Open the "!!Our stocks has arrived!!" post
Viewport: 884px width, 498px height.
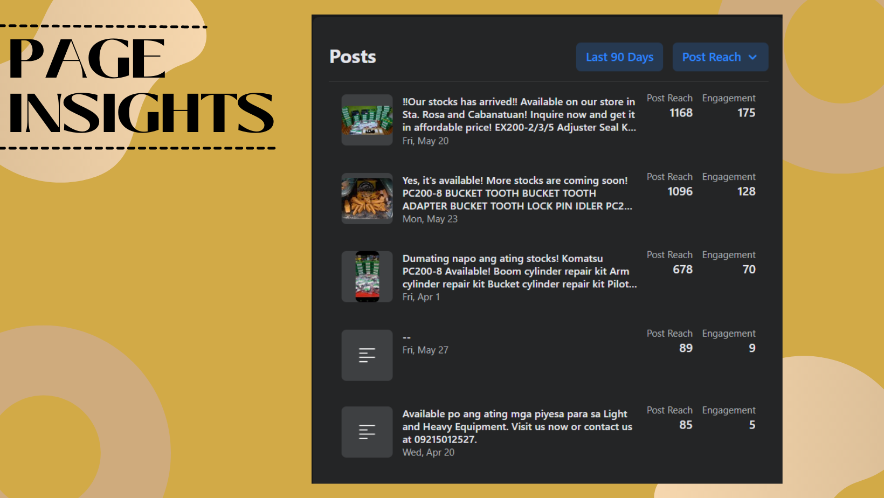click(519, 114)
